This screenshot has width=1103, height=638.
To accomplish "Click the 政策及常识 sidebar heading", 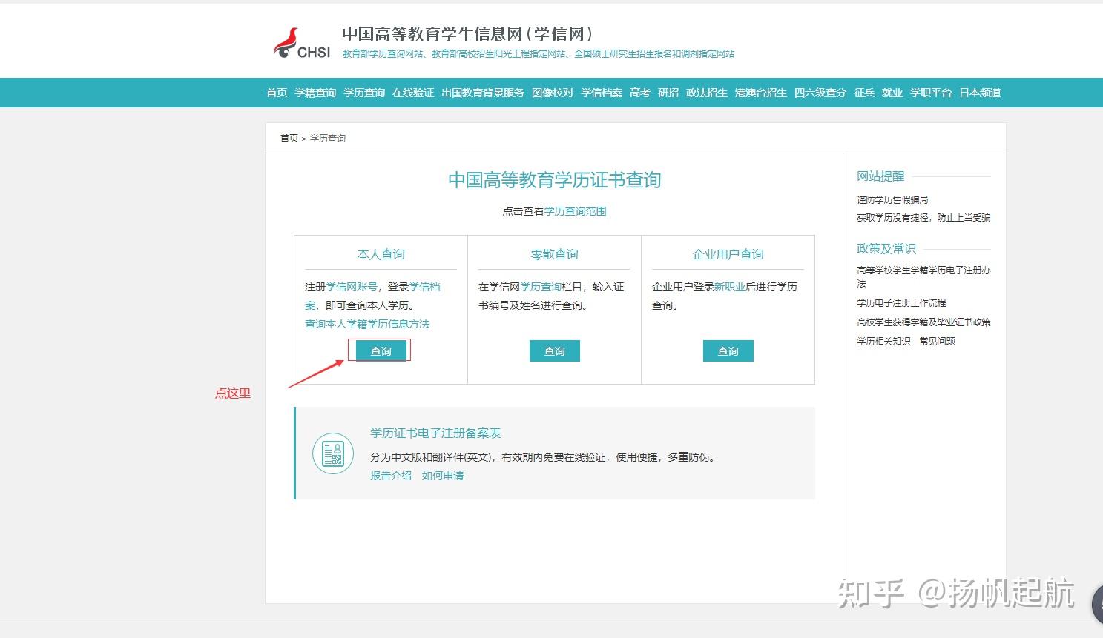I will click(886, 249).
